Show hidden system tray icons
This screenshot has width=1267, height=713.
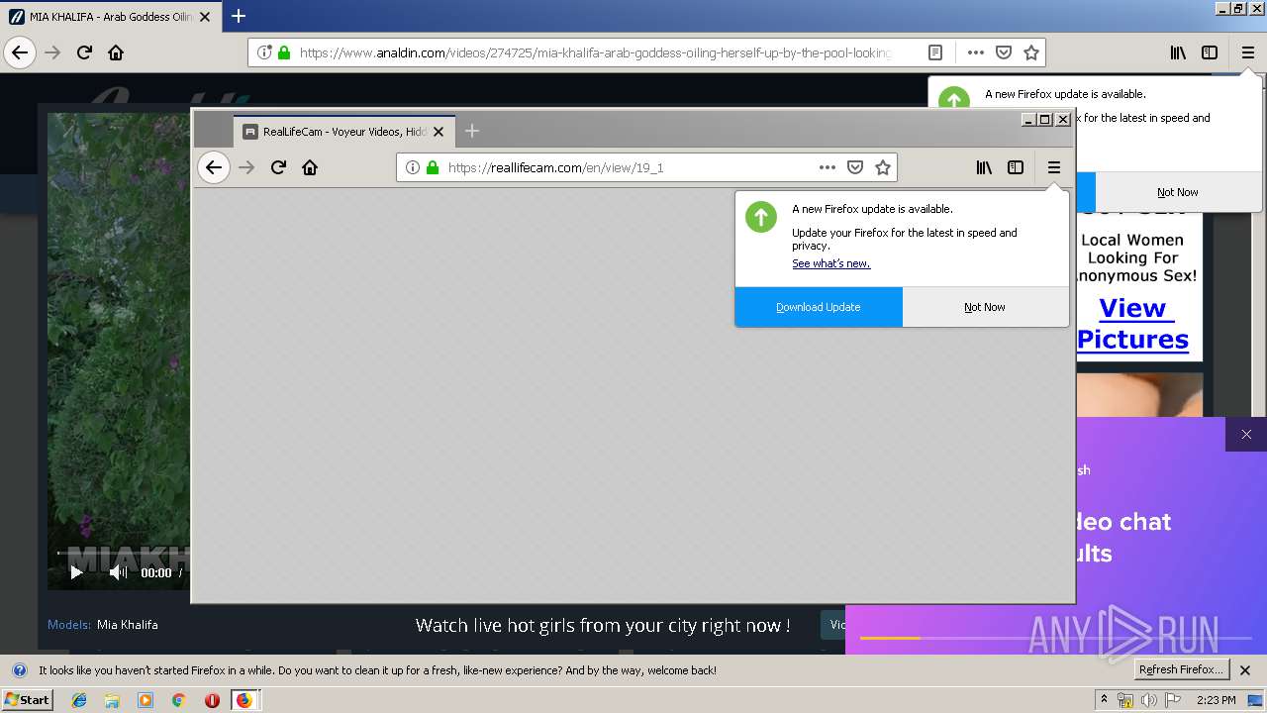tap(1104, 700)
